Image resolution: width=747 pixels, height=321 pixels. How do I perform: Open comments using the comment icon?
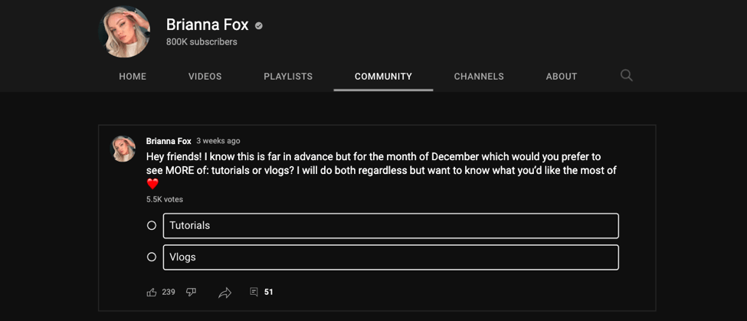(254, 292)
